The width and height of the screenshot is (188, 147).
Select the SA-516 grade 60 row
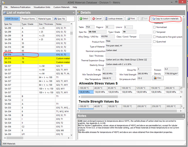[x=37, y=47]
